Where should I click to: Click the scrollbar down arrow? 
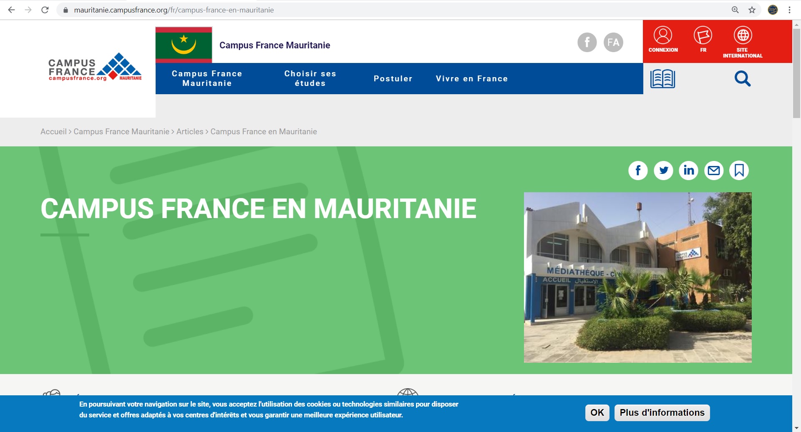coord(796,428)
